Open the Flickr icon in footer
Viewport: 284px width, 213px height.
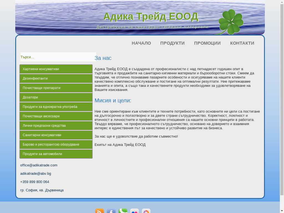pyautogui.click(x=135, y=211)
